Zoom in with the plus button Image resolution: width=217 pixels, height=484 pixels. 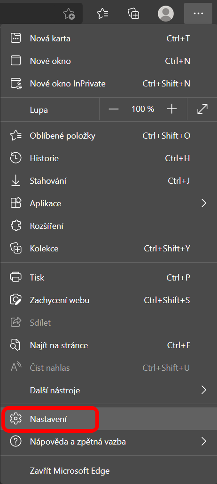click(171, 109)
